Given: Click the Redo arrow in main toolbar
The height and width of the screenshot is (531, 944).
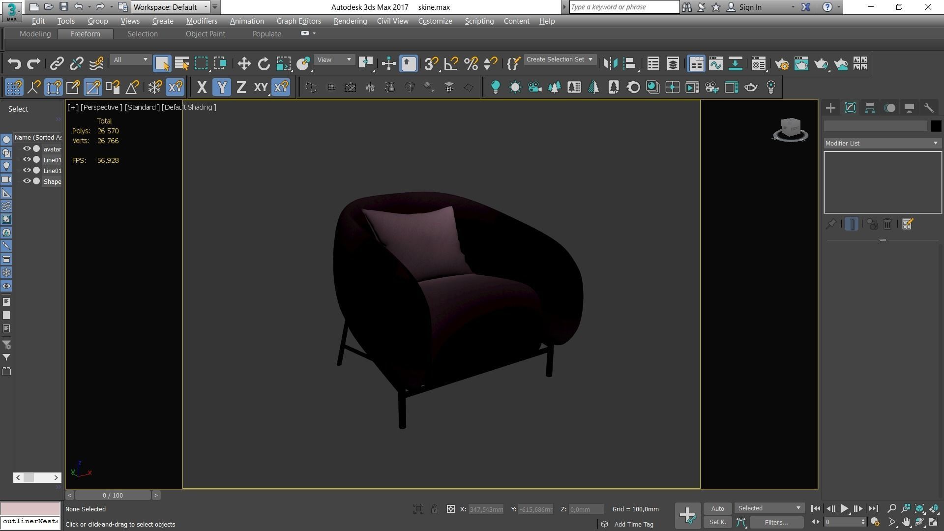Looking at the screenshot, I should pos(33,64).
